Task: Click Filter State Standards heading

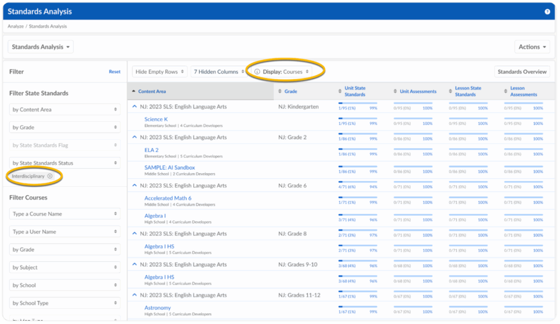Action: point(39,93)
